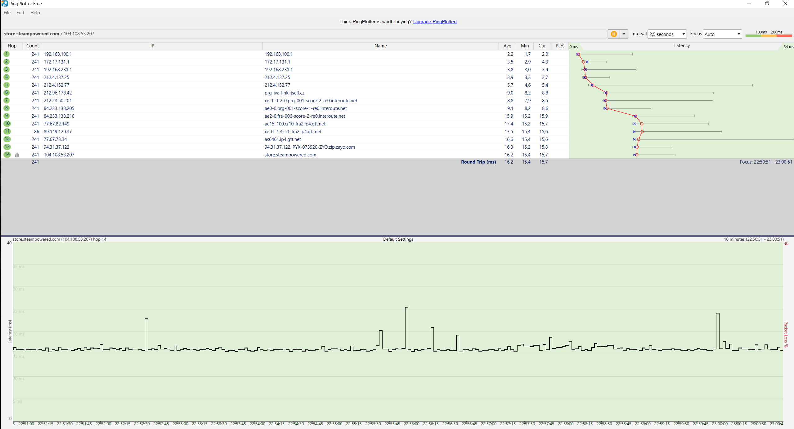Image resolution: width=794 pixels, height=429 pixels.
Task: Click hop 1 green circle
Action: (7, 54)
